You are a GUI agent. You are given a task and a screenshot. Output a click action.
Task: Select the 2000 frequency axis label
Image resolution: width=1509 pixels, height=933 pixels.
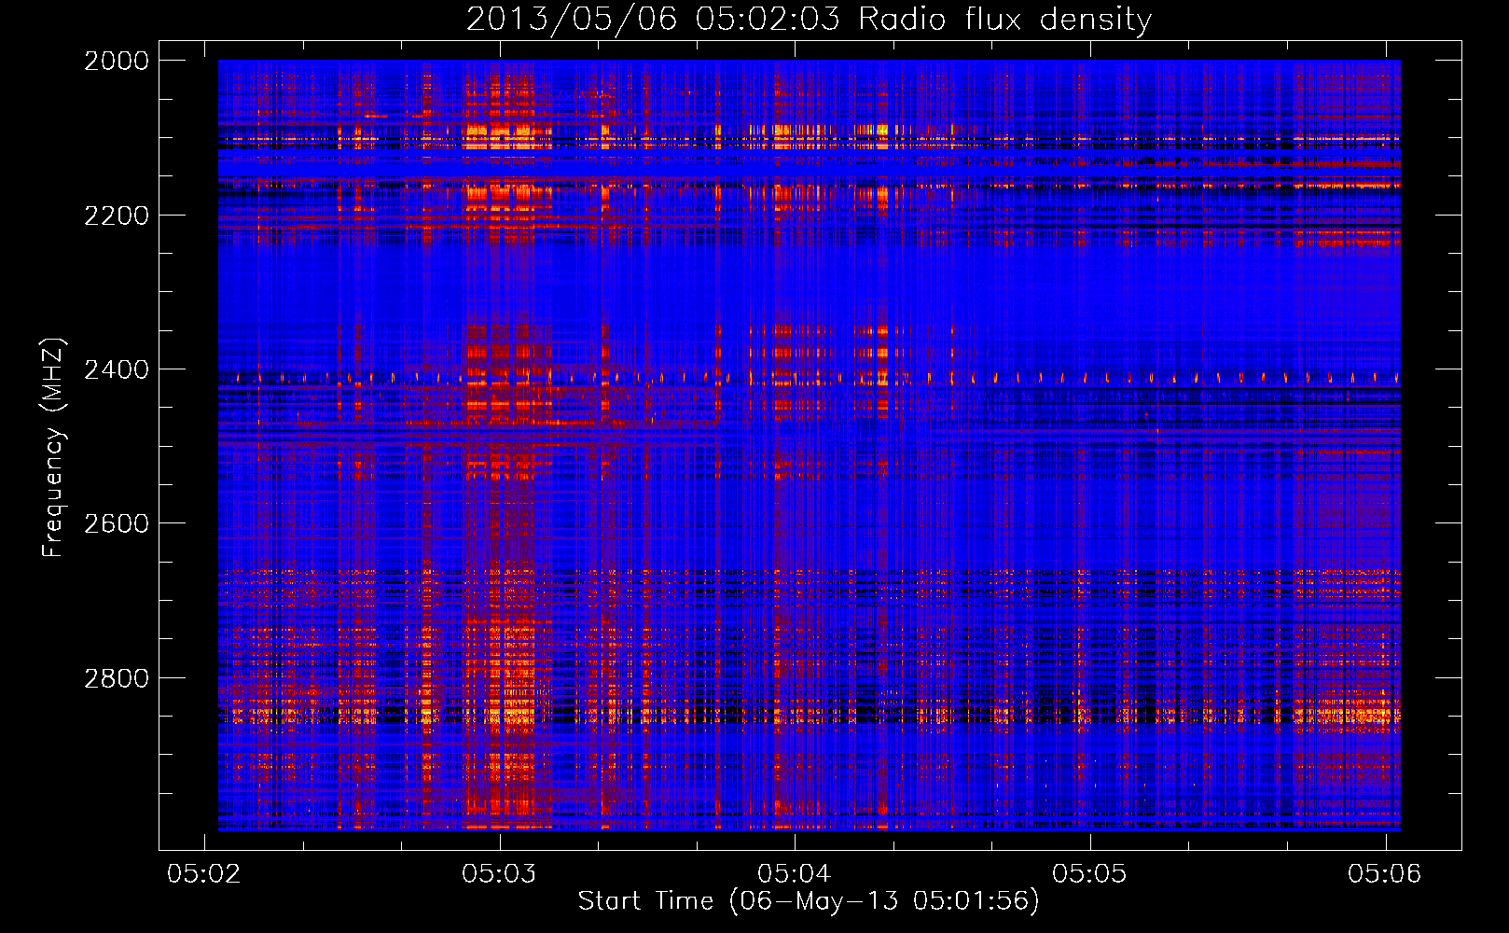tap(117, 61)
